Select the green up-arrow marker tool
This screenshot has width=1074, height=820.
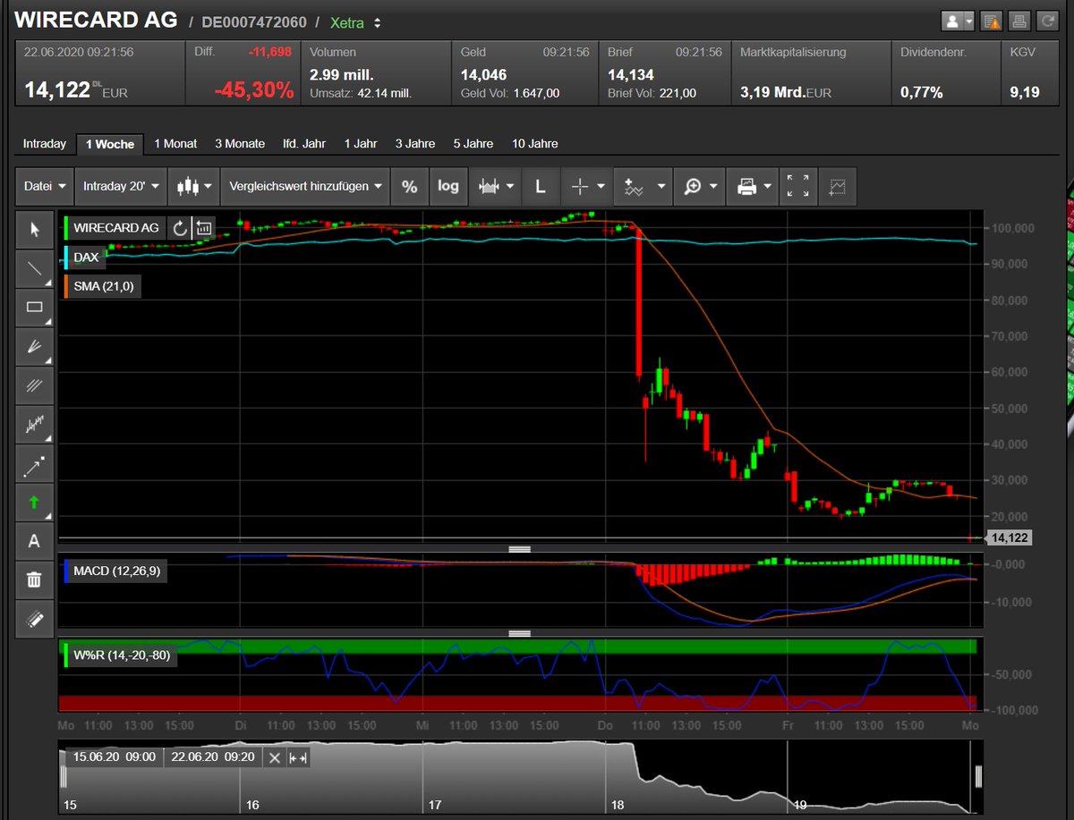[34, 502]
